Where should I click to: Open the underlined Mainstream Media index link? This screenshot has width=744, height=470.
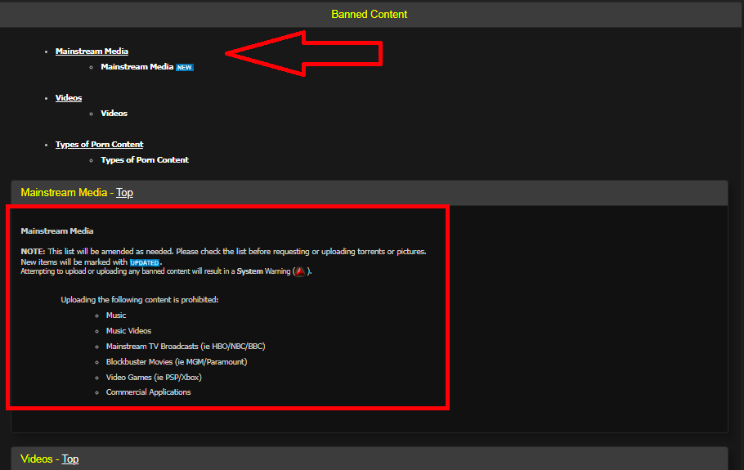coord(92,51)
